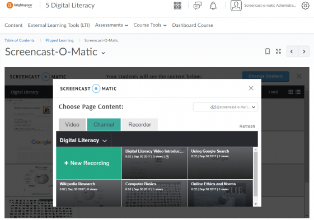This screenshot has width=314, height=220.
Task: Click the Flipped Learning breadcrumb
Action: (x=59, y=40)
